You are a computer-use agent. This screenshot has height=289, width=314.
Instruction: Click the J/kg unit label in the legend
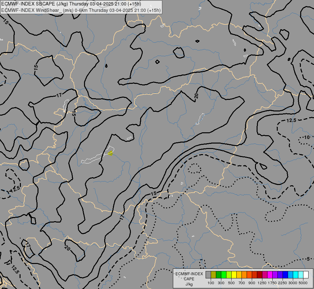[189, 284]
